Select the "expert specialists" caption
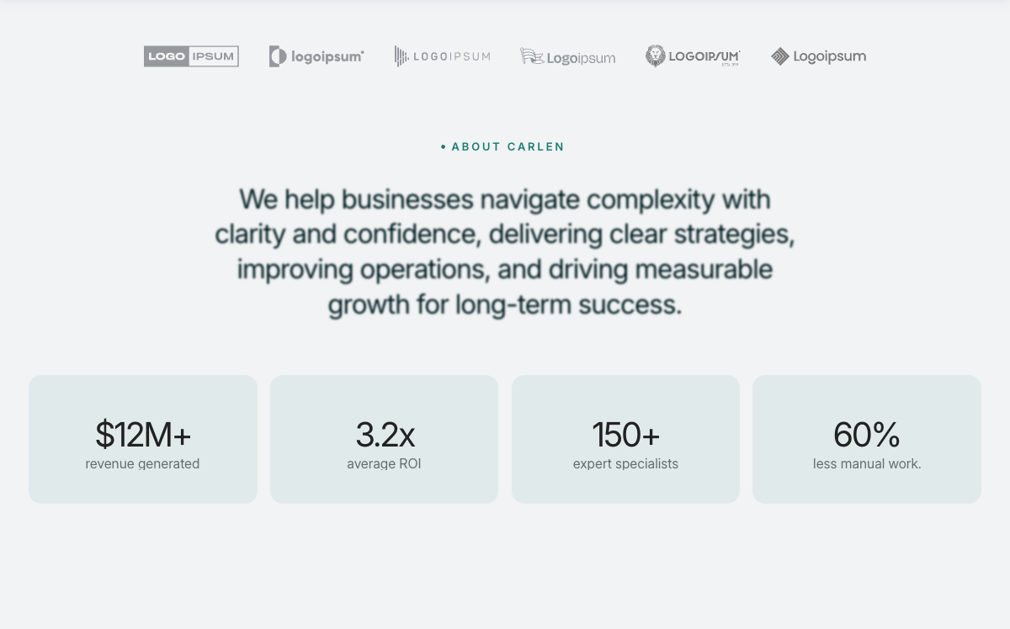This screenshot has width=1010, height=629. point(625,463)
